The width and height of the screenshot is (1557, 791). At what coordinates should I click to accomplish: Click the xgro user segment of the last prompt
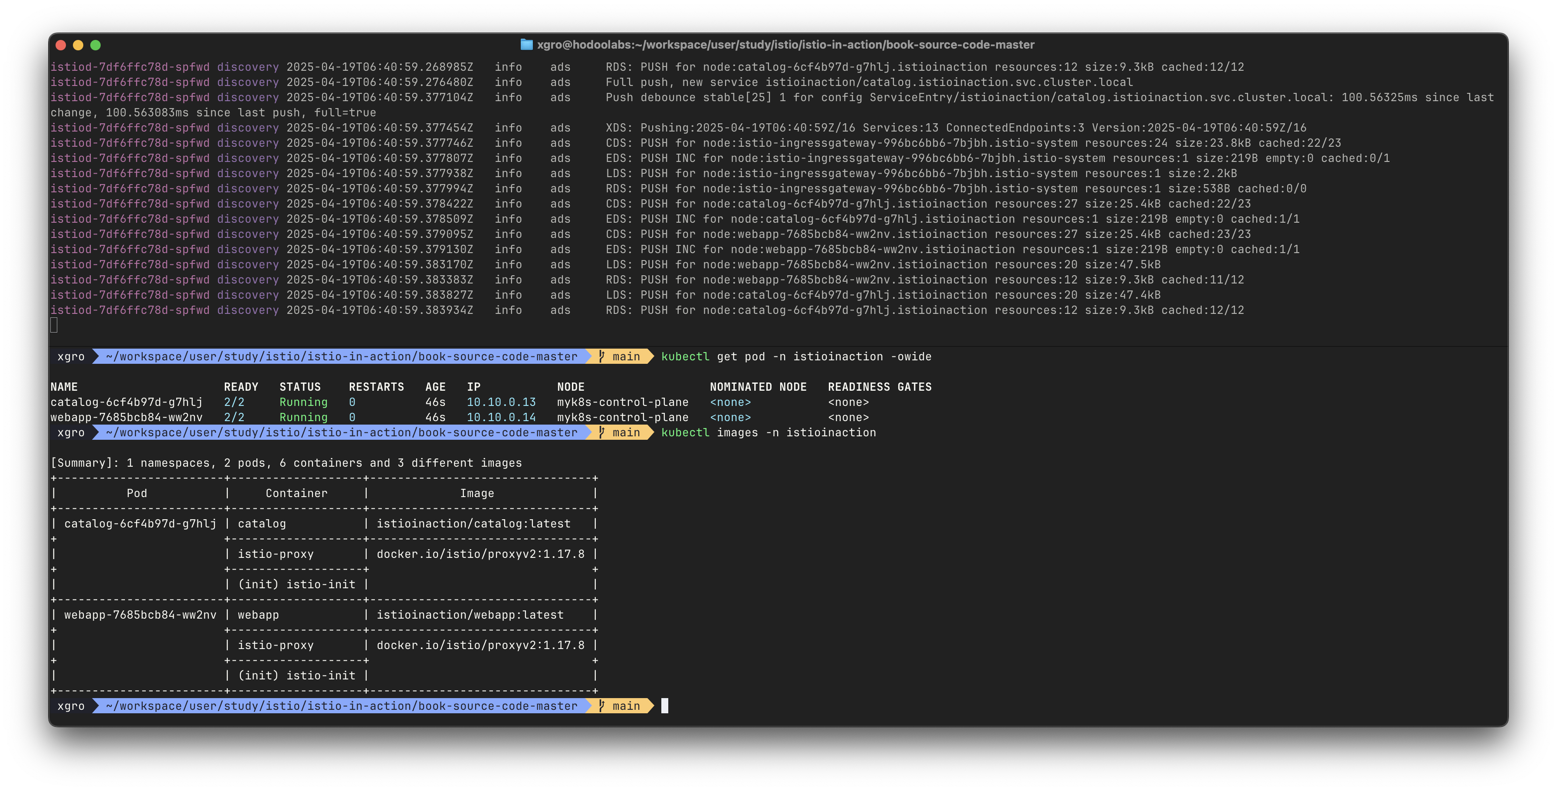coord(71,706)
